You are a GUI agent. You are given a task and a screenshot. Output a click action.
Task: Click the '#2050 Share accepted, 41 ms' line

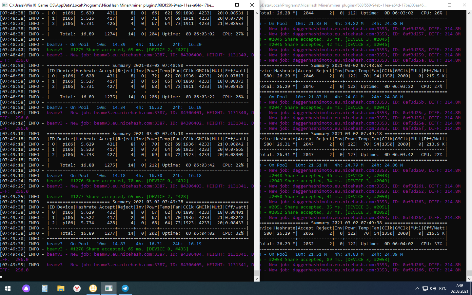click(x=325, y=197)
